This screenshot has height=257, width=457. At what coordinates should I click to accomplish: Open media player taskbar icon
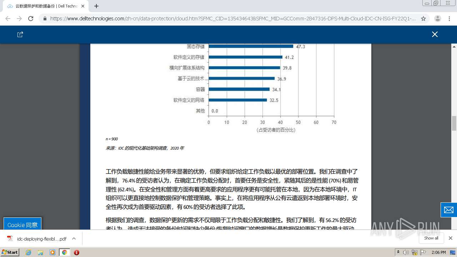pos(52,252)
